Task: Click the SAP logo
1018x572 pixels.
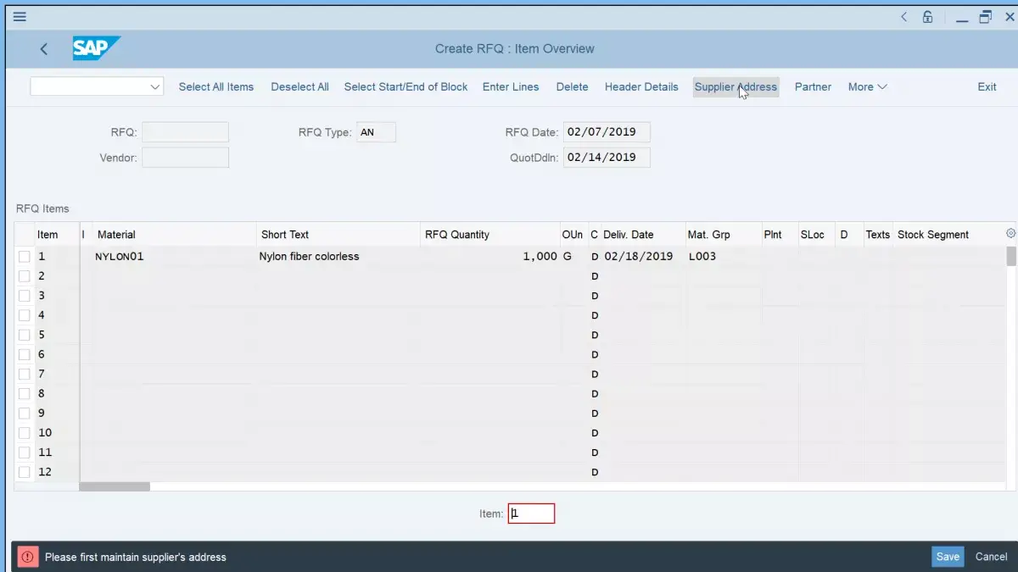Action: (95, 48)
